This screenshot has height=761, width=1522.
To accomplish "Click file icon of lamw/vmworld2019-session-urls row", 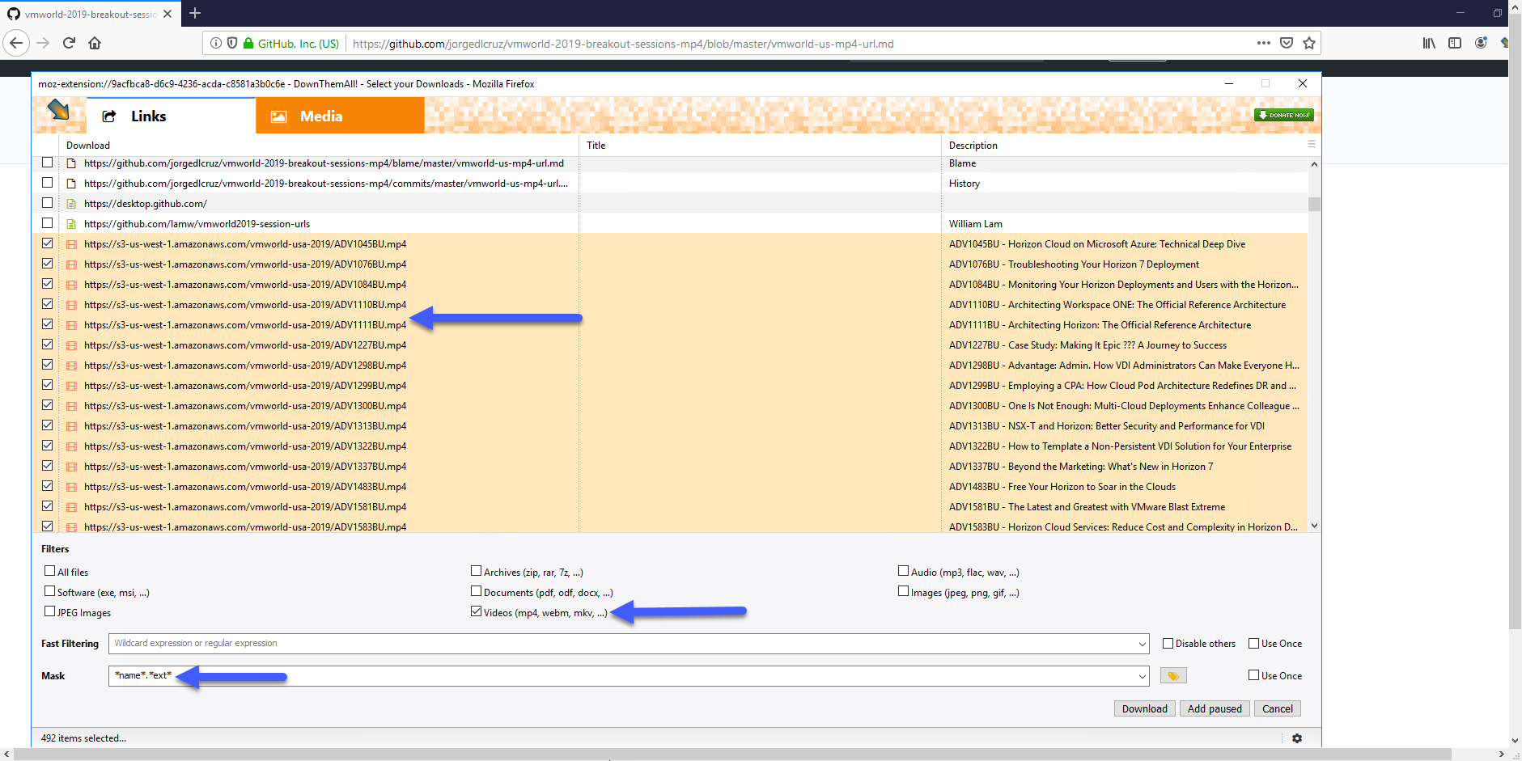I will pos(71,224).
